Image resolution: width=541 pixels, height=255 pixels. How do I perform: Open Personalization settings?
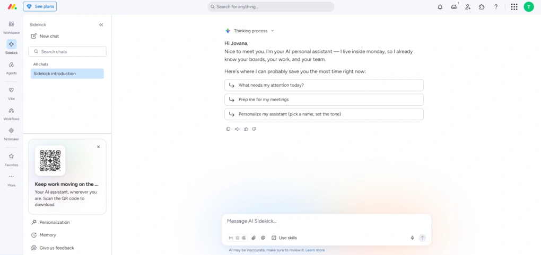click(50, 222)
